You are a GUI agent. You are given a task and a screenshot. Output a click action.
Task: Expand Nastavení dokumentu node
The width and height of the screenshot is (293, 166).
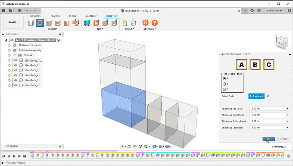(x=9, y=45)
